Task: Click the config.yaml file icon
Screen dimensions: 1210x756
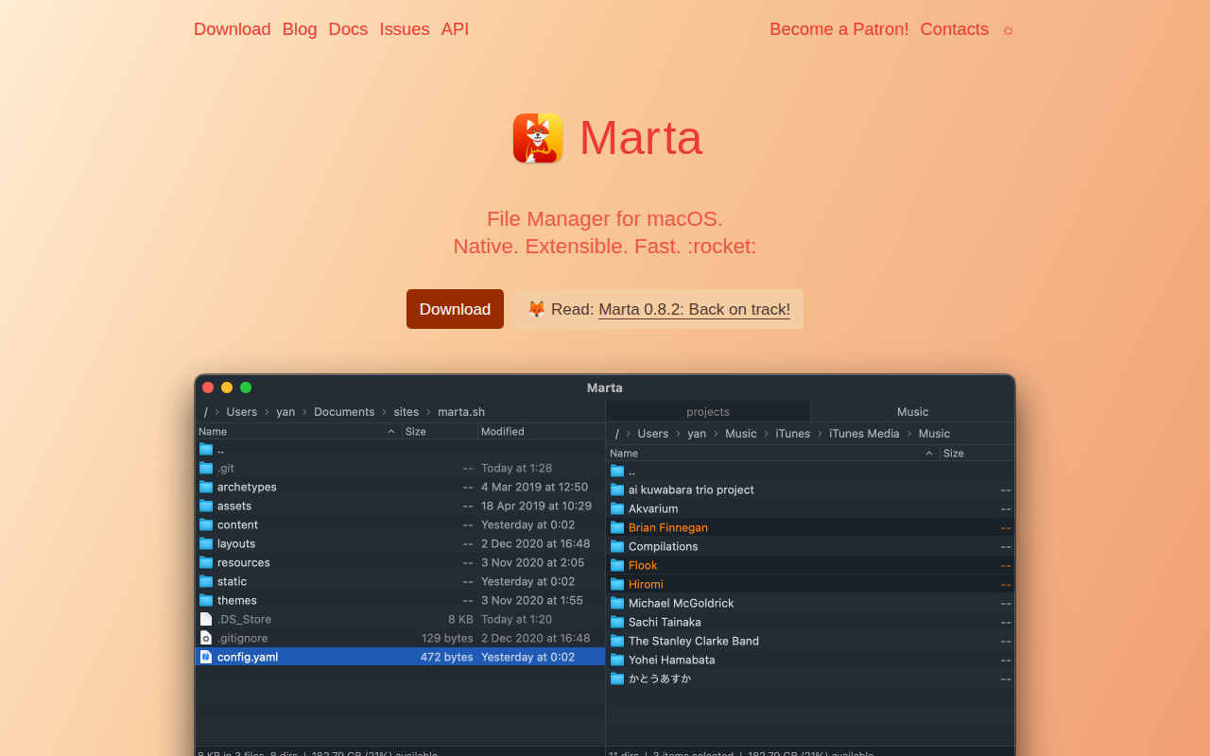Action: click(206, 657)
